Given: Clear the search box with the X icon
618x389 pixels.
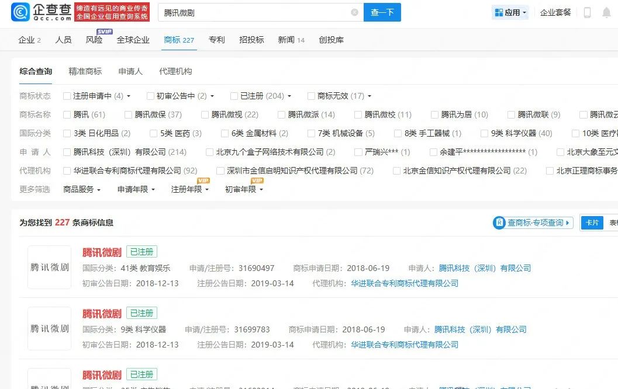Looking at the screenshot, I should (x=355, y=12).
